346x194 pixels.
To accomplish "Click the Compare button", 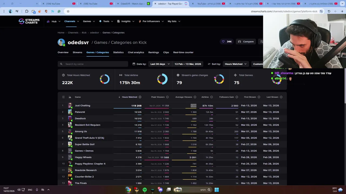I will pyautogui.click(x=246, y=41).
